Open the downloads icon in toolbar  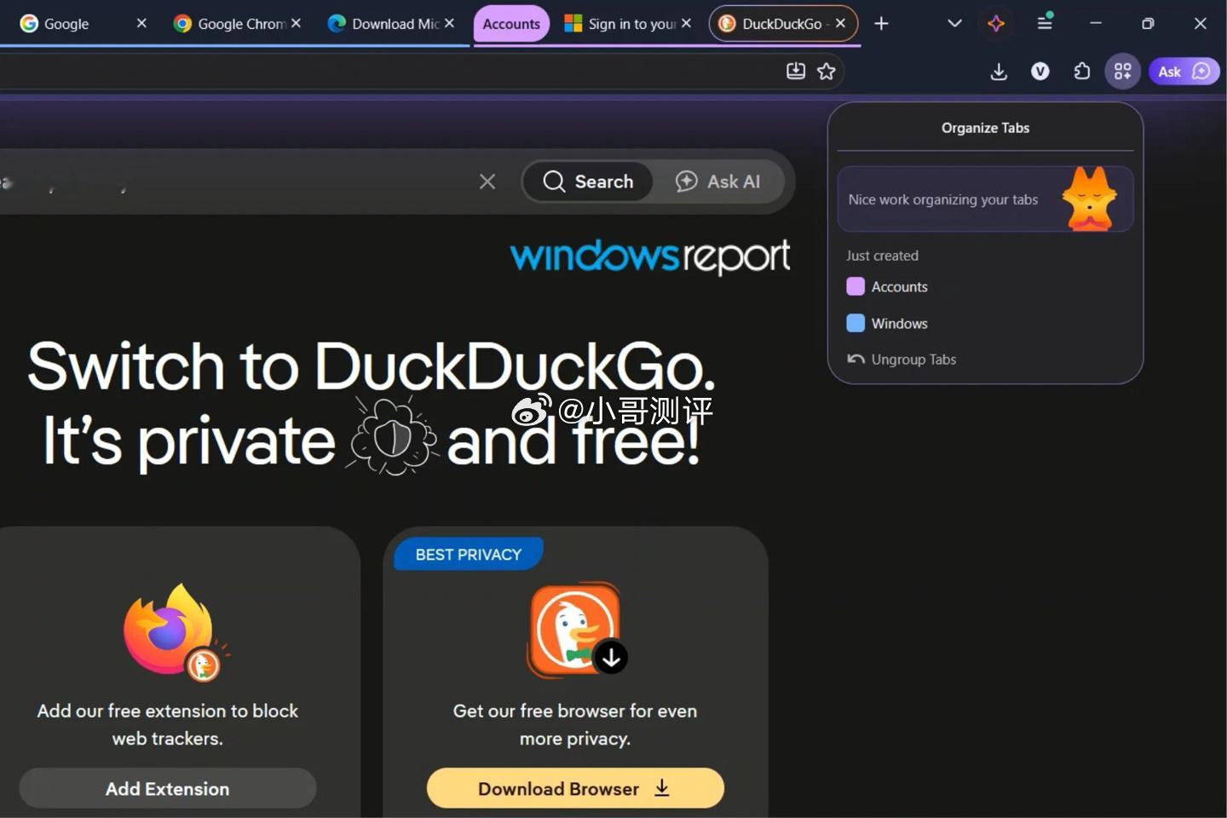999,72
